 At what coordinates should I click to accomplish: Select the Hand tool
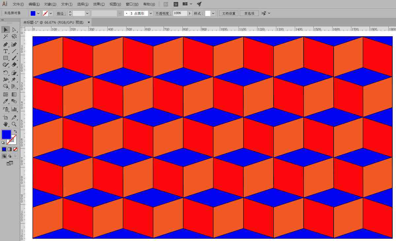coord(6,124)
